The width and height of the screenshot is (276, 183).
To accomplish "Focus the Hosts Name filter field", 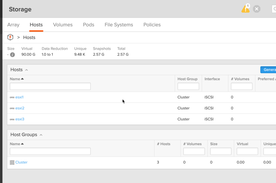I will [x=50, y=86].
